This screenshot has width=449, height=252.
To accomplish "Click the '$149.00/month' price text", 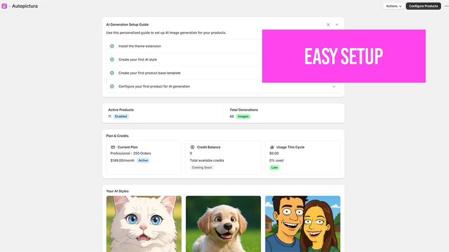I will [122, 161].
